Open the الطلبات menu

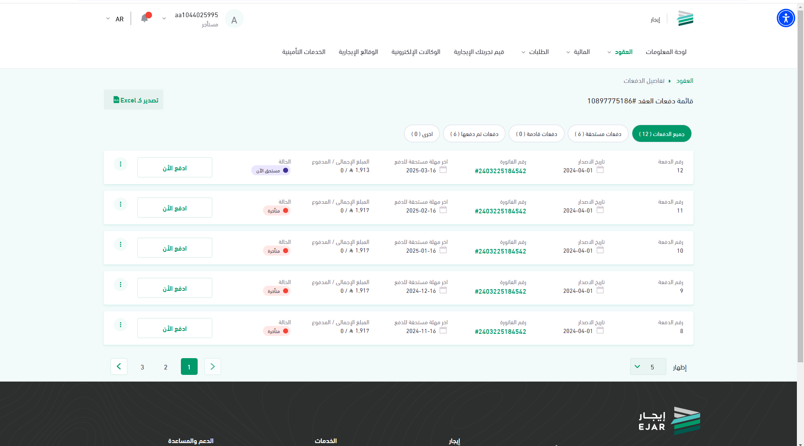(535, 52)
